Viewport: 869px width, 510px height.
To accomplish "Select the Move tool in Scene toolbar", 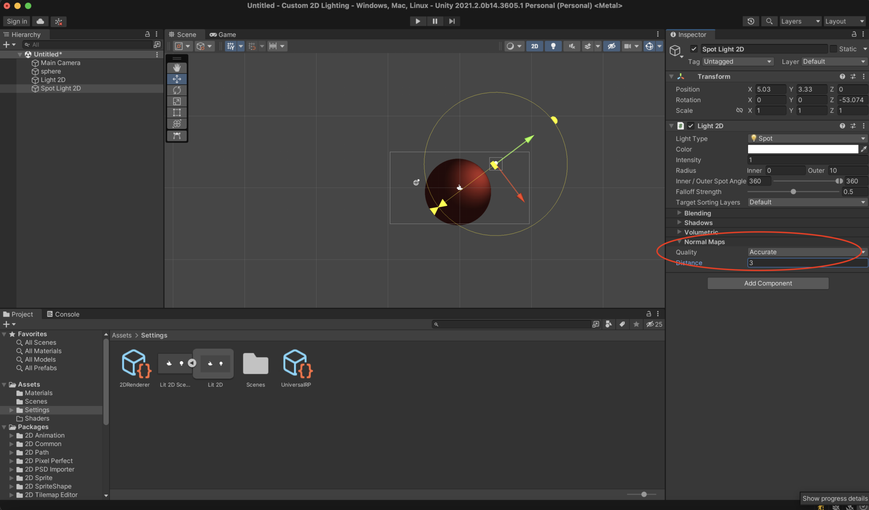I will (177, 78).
